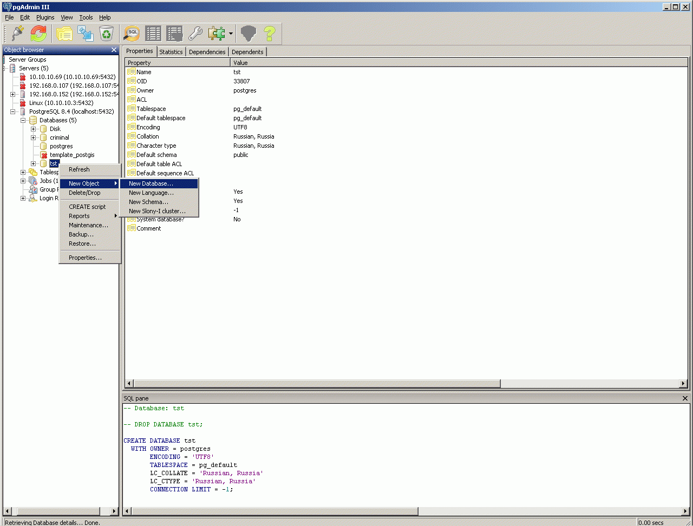
Task: Open the File menu
Action: point(9,17)
